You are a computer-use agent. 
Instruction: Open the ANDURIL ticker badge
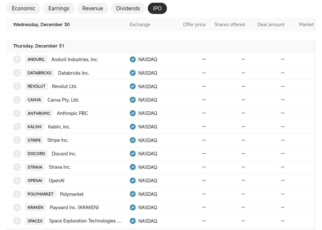36,60
